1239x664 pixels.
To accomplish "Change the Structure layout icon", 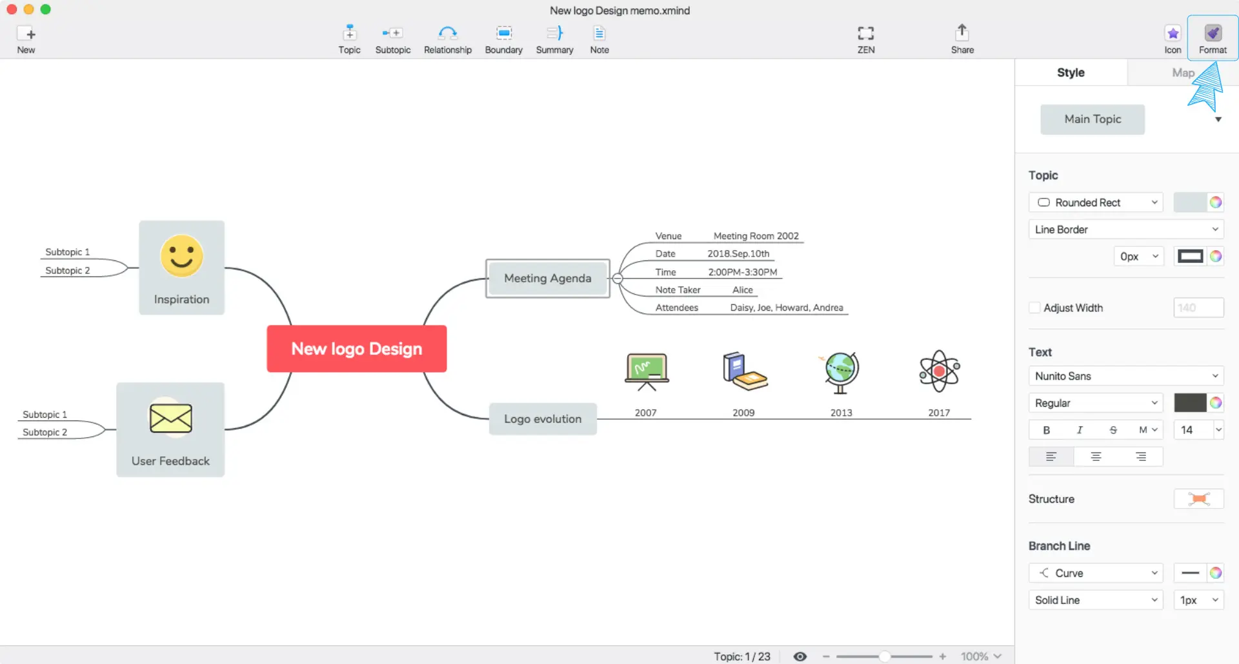I will point(1198,499).
